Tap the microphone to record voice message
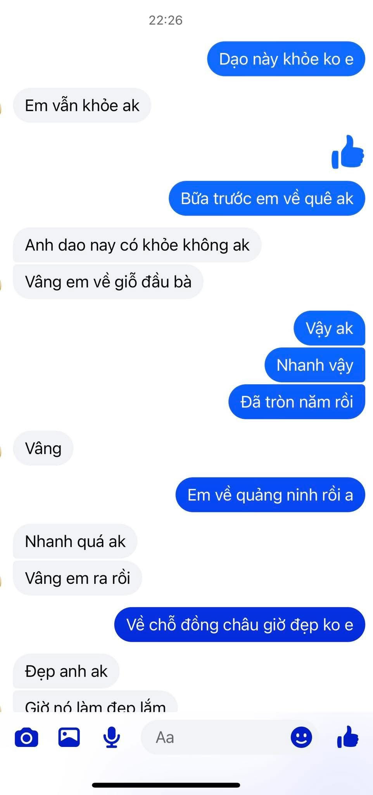 (x=112, y=737)
